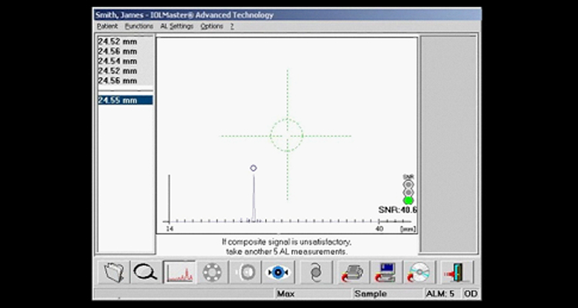
Task: Click the green dashed circle at crosshair center
Action: (x=287, y=136)
